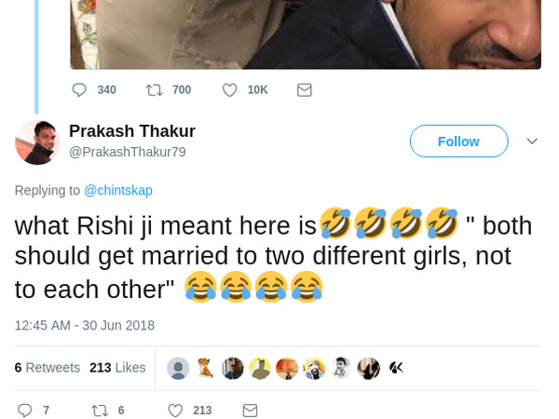View the 6 Retweets list
This screenshot has height=419, width=559.
coord(48,368)
